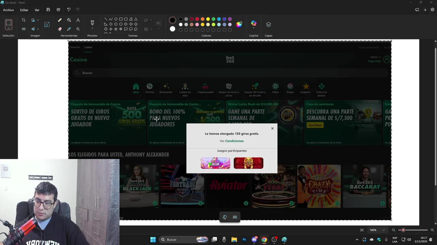Screen dimensions: 437x245
Task: Click the Share icon
Action: pyautogui.click(x=58, y=10)
